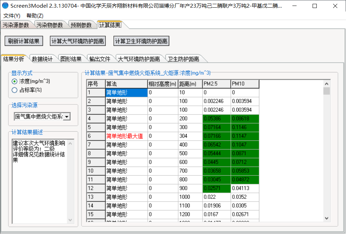346x234 pixels.
Task: Open the 帮助(Z) menu
Action: 35,16
